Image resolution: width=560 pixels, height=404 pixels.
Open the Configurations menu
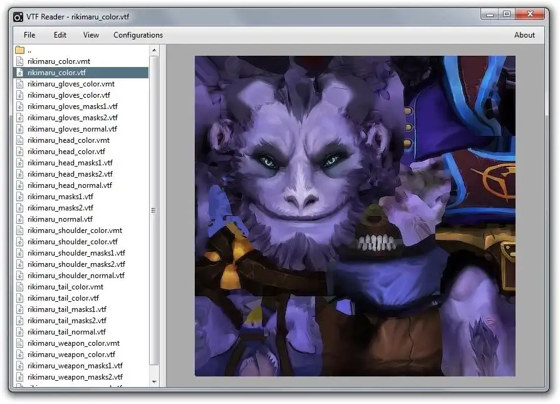[x=138, y=35]
